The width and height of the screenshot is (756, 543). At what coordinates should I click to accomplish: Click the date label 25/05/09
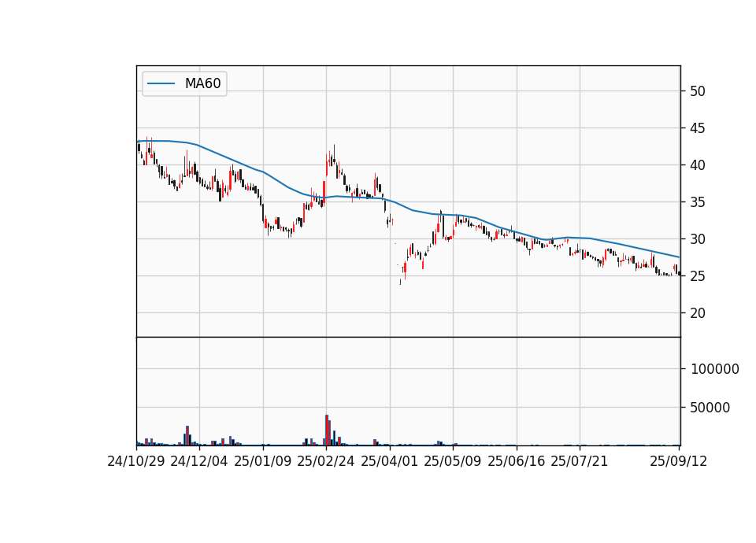click(x=453, y=461)
